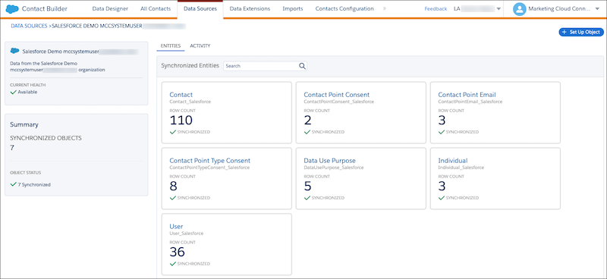Open the Individual entity link
Viewport: 607px width, 279px height.
pyautogui.click(x=452, y=161)
